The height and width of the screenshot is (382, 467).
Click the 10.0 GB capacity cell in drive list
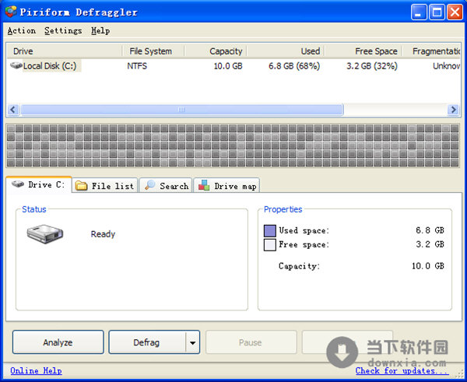pos(228,66)
